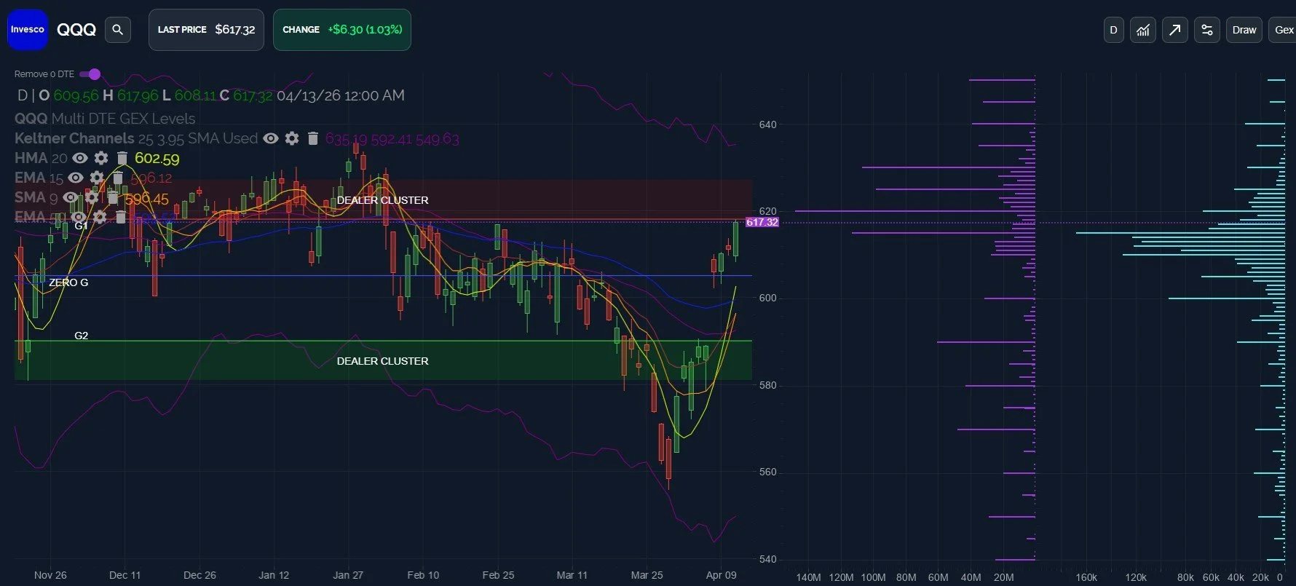Image resolution: width=1296 pixels, height=586 pixels.
Task: Hide the SMA 9 indicator
Action: tap(71, 197)
